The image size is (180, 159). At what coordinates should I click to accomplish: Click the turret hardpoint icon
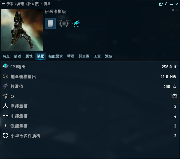5,96
